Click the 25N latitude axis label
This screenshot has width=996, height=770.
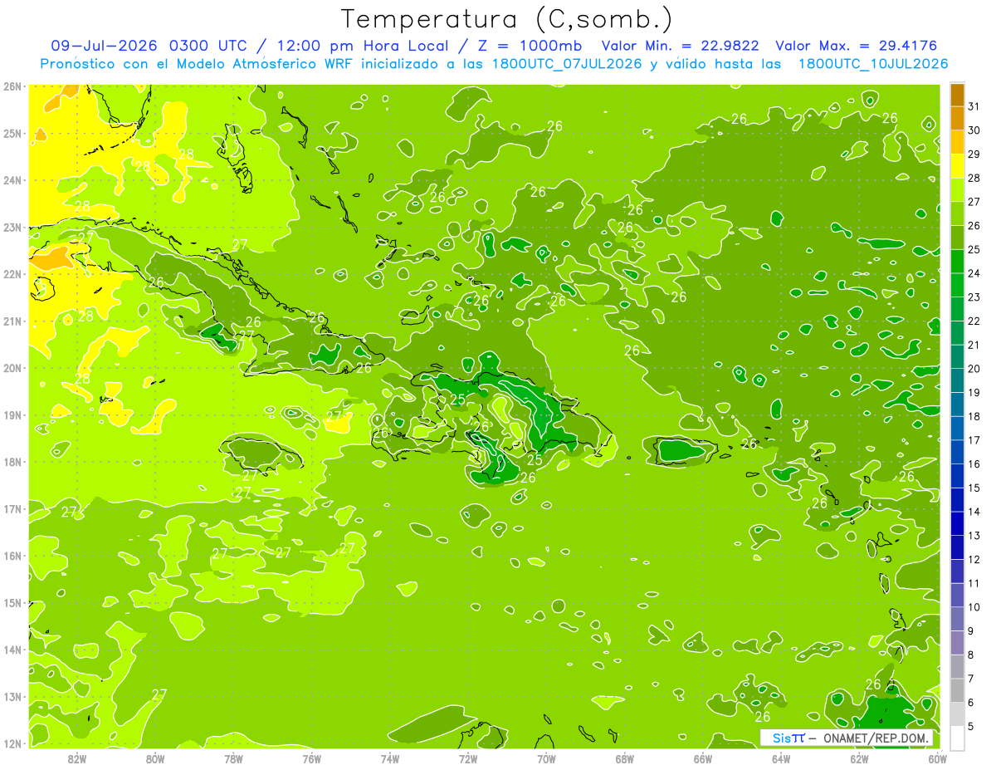pyautogui.click(x=12, y=134)
